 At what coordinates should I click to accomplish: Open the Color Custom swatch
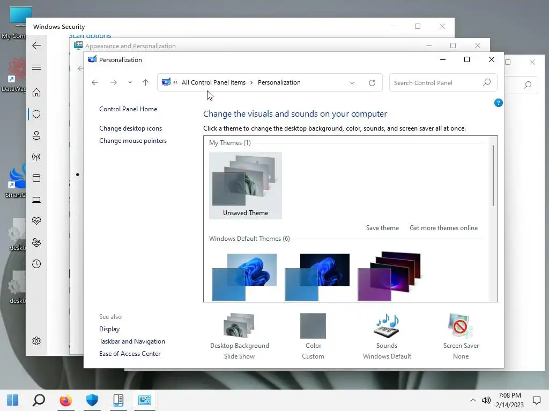313,336
